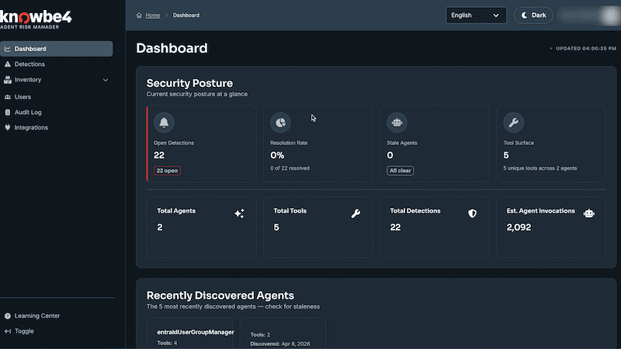Click the Integrations plug icon
This screenshot has height=349, width=621.
point(8,127)
